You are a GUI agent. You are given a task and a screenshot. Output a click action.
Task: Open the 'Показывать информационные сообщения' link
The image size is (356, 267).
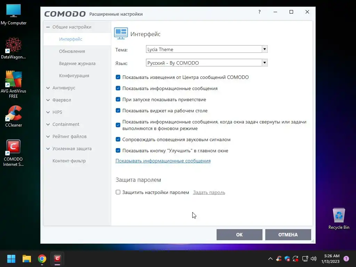tap(163, 161)
